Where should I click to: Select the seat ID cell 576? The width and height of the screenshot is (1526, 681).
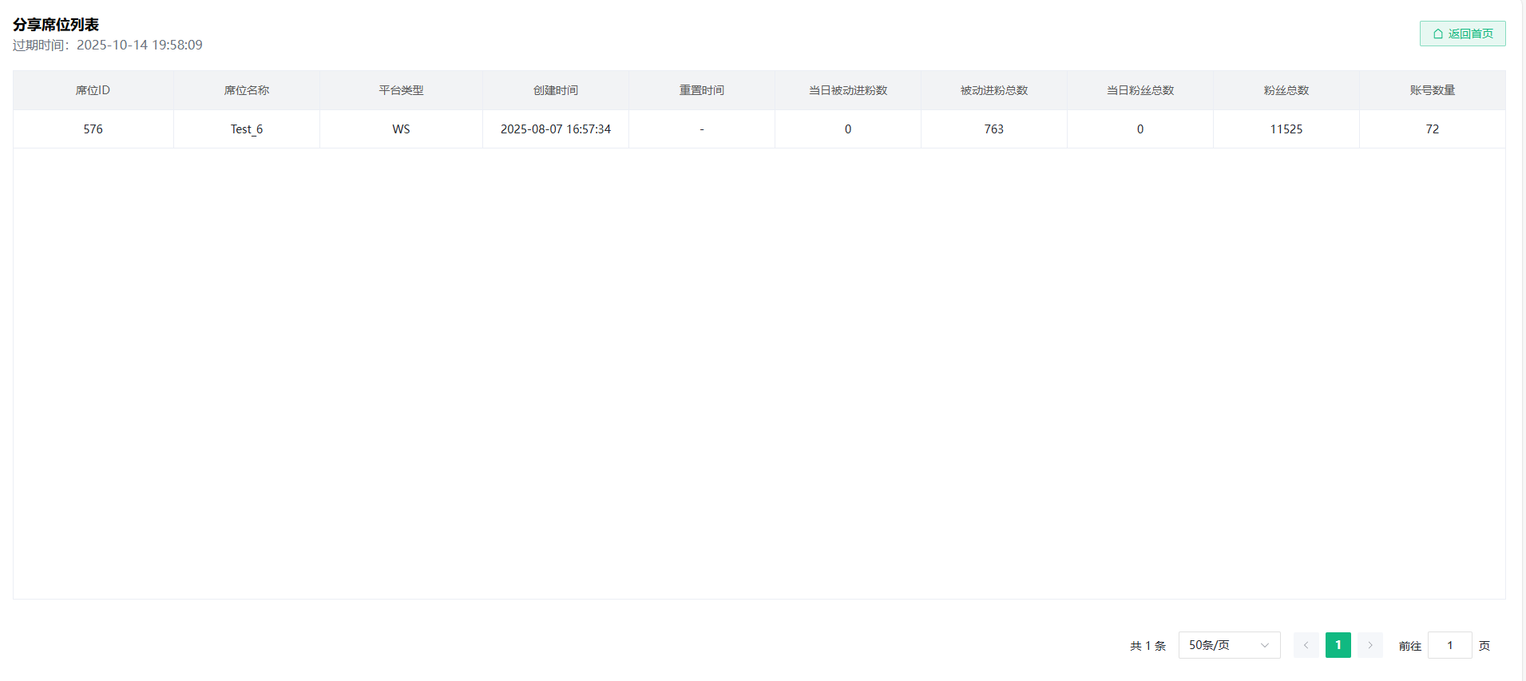(93, 129)
